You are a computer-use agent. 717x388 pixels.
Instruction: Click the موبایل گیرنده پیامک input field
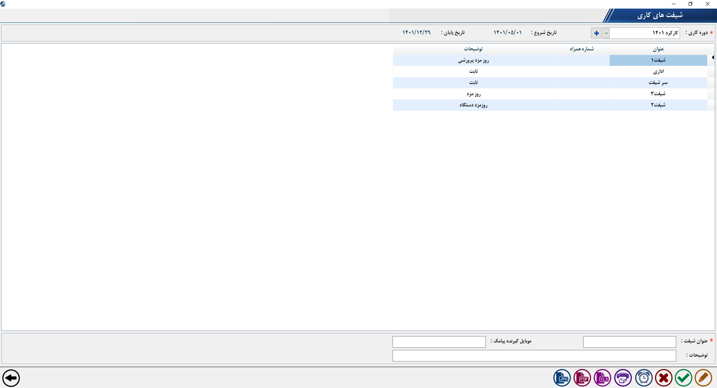coord(438,342)
